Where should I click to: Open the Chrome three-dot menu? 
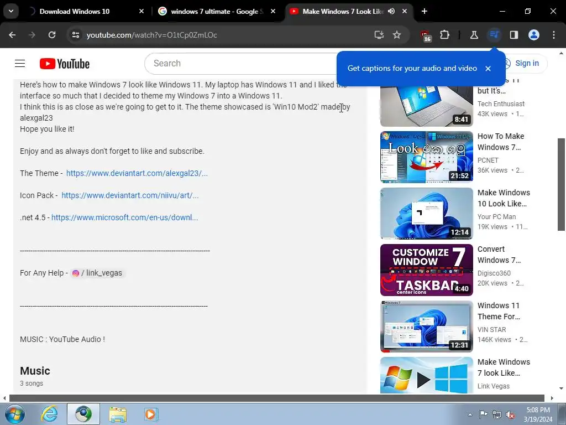(554, 35)
